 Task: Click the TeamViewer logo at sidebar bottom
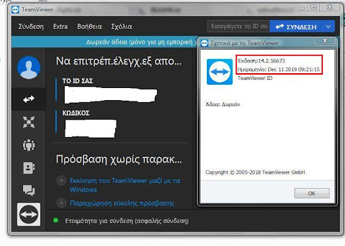(29, 214)
